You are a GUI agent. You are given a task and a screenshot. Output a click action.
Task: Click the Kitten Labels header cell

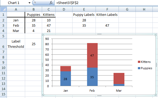click(x=107, y=15)
